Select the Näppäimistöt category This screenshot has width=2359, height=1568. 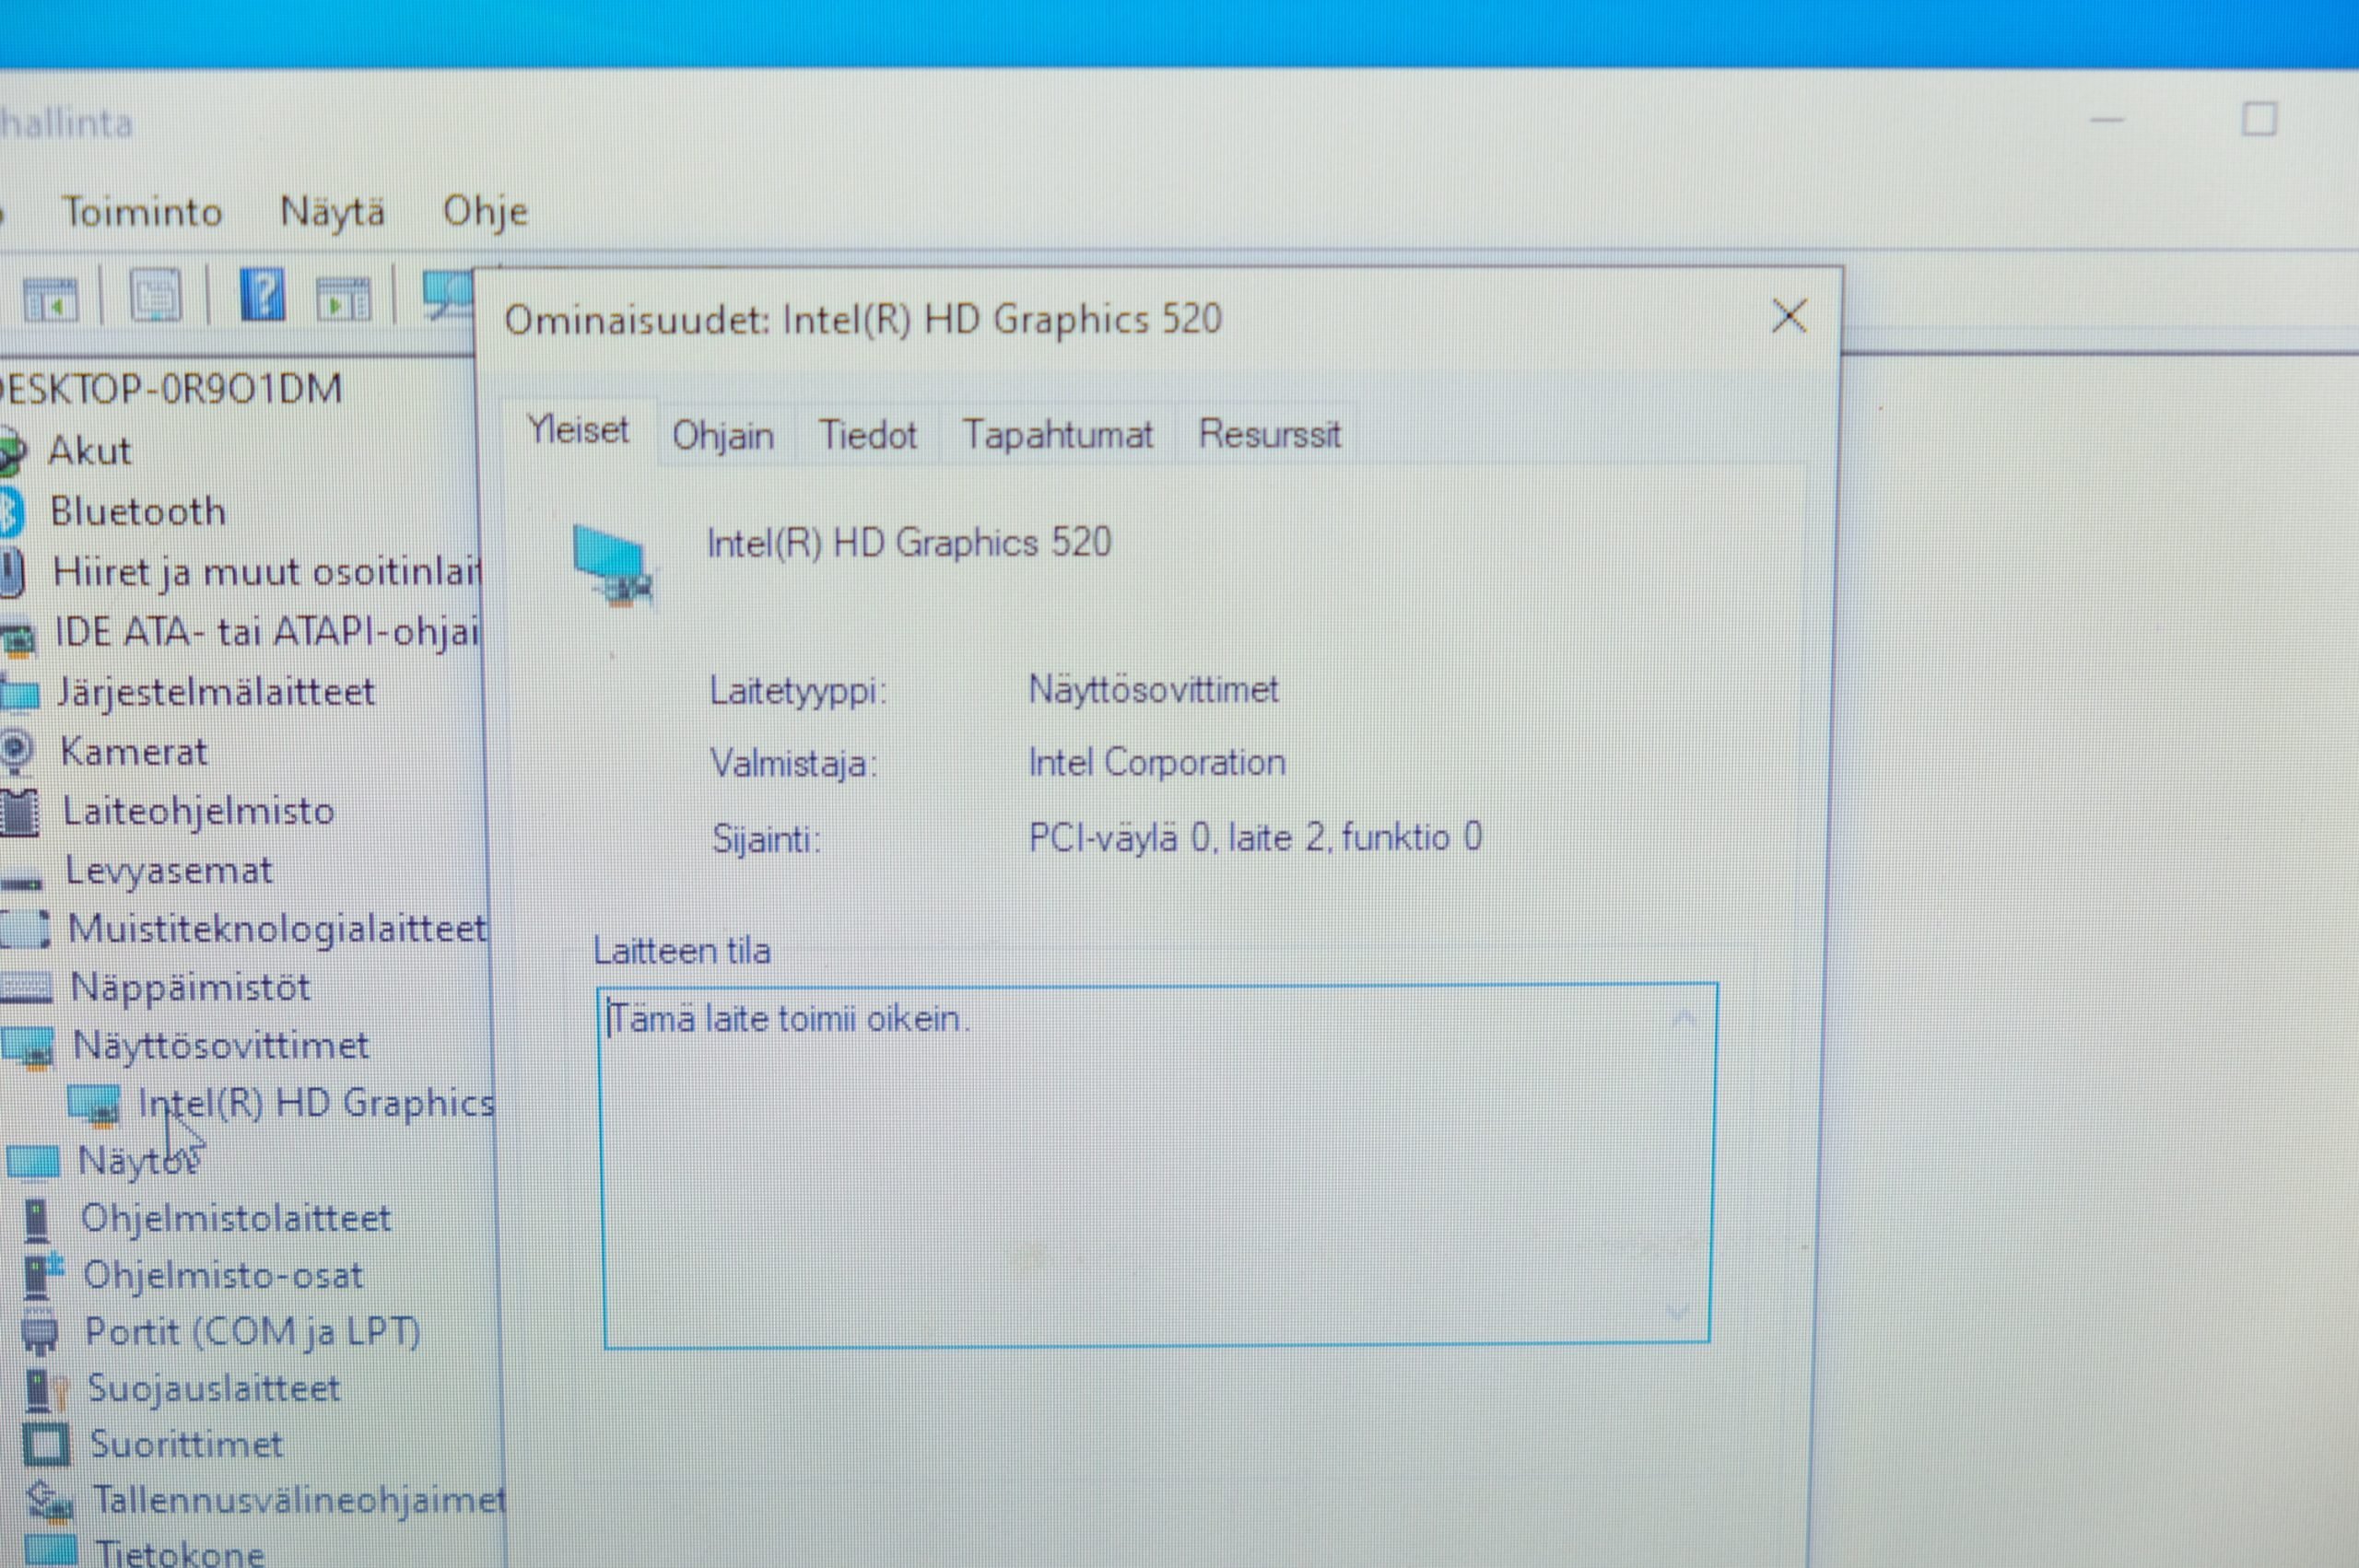coord(190,988)
